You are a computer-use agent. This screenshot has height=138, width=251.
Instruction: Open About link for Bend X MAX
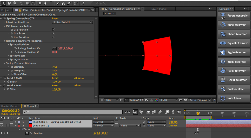[x=79, y=78]
